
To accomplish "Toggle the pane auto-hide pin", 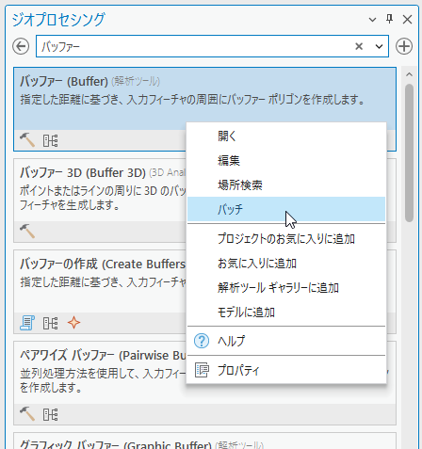I will click(x=389, y=19).
